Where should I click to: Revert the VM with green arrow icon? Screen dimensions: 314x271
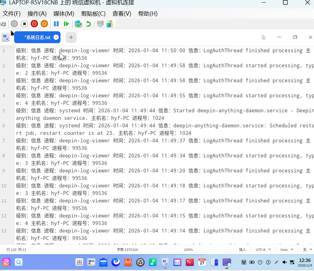(x=89, y=24)
